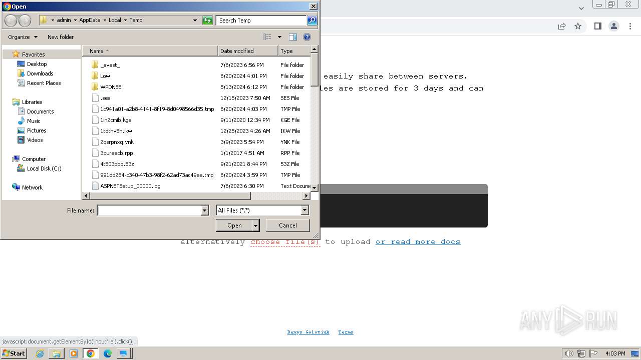
Task: Select the 1in2cmib.kge file
Action: (x=116, y=120)
